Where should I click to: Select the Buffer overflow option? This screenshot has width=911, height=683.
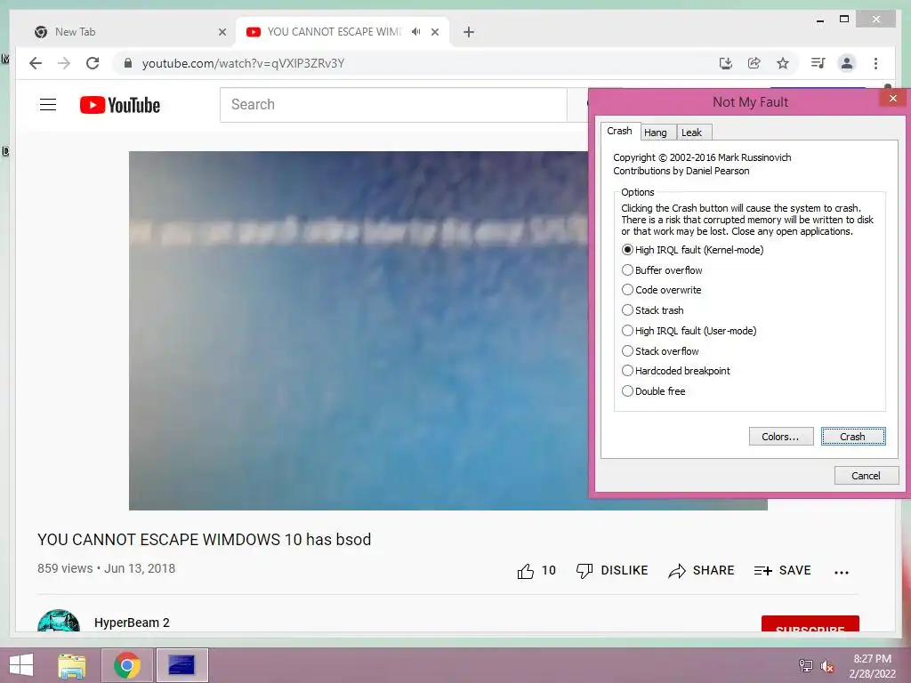[x=662, y=270]
